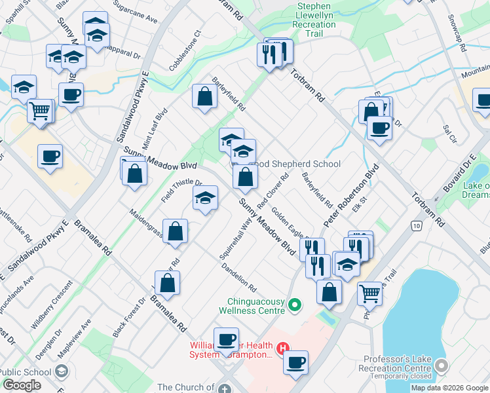Select the shopping bag marker by Mint Leaf Blvd

(x=135, y=174)
